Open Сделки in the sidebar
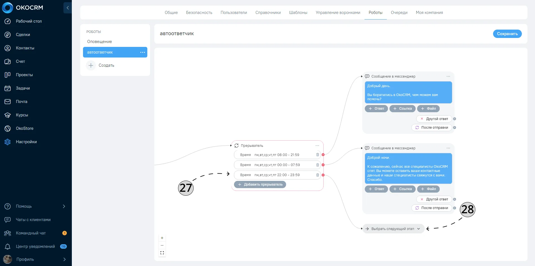The image size is (535, 266). [23, 35]
